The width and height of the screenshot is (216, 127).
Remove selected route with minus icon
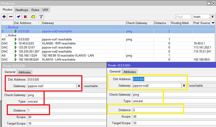tap(11, 17)
